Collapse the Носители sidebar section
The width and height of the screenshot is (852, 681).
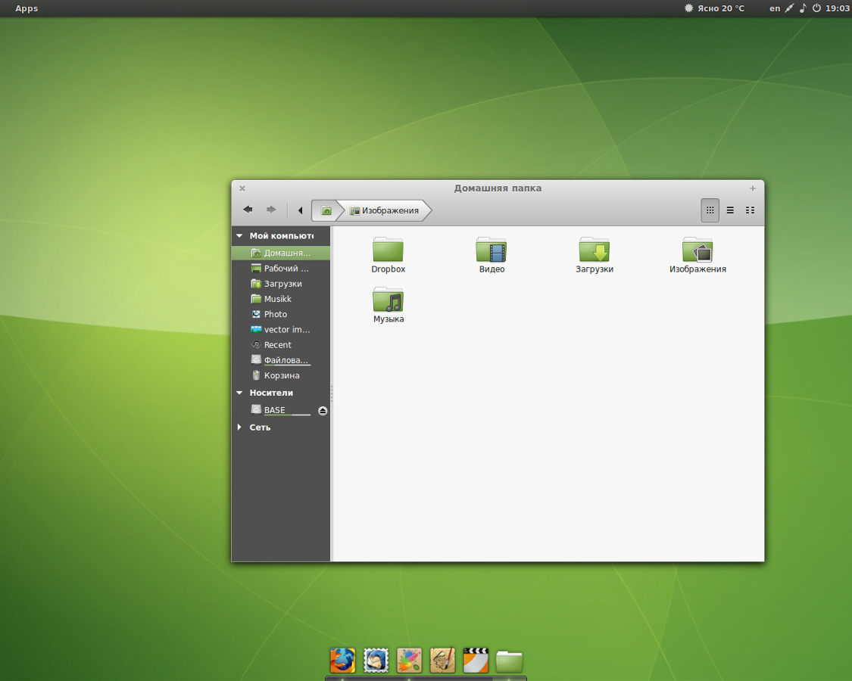pyautogui.click(x=239, y=393)
